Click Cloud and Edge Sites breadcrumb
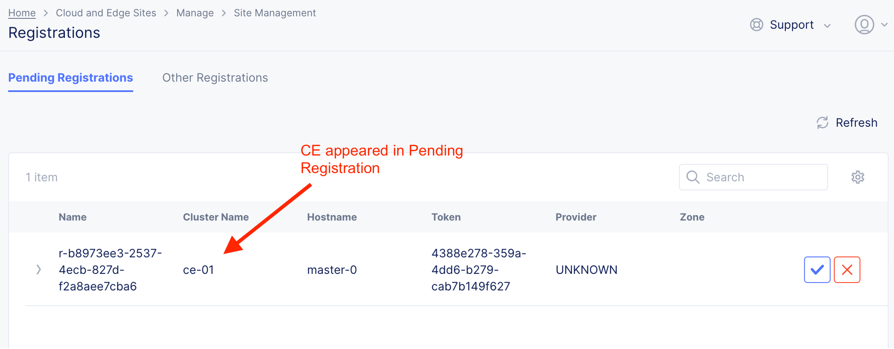This screenshot has height=349, width=894. 106,13
